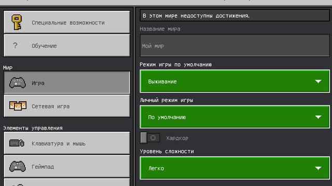Click the Хардкор label text

click(177, 138)
